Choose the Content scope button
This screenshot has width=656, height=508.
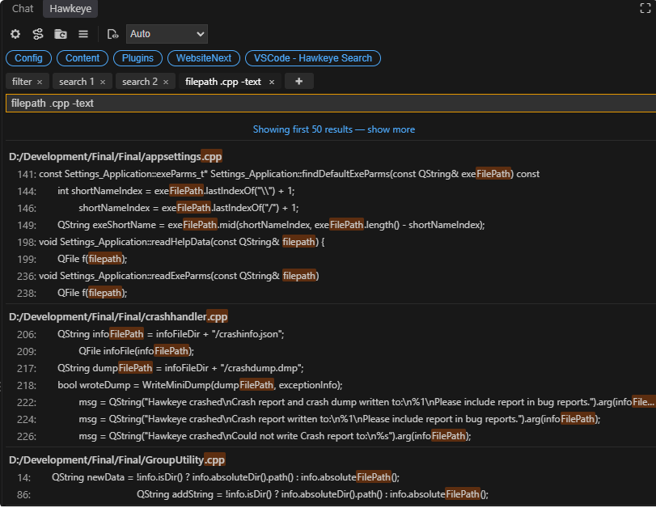(83, 58)
